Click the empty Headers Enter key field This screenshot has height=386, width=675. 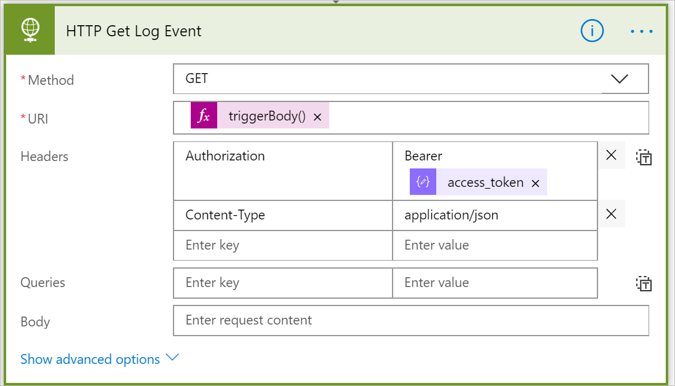282,245
